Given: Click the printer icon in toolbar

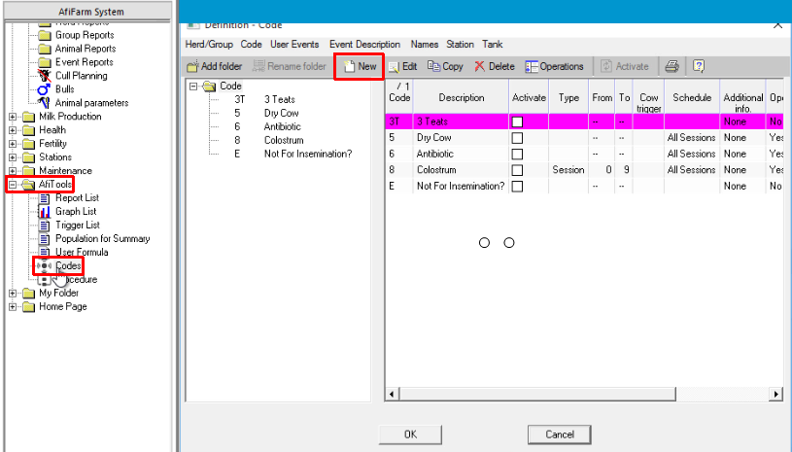Looking at the screenshot, I should tap(671, 67).
